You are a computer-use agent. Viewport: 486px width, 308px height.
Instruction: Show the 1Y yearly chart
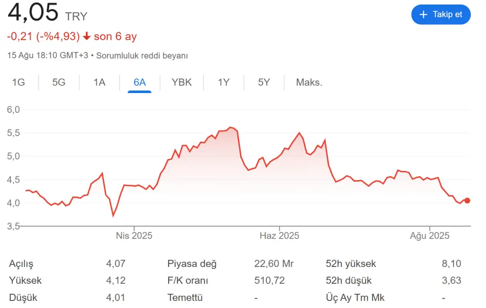(223, 82)
